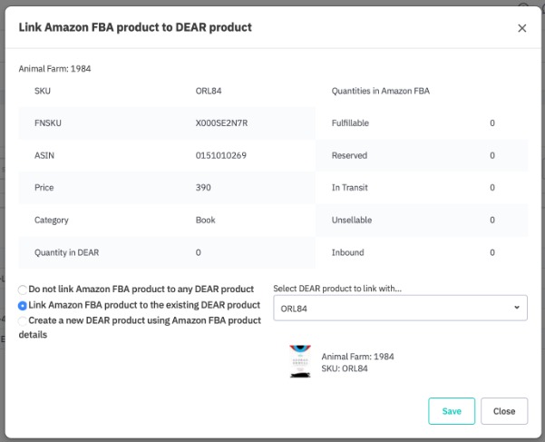The width and height of the screenshot is (545, 442).
Task: Close the dialog using the X icon
Action: [521, 28]
